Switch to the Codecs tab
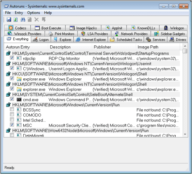The height and width of the screenshot is (174, 192). (17, 28)
